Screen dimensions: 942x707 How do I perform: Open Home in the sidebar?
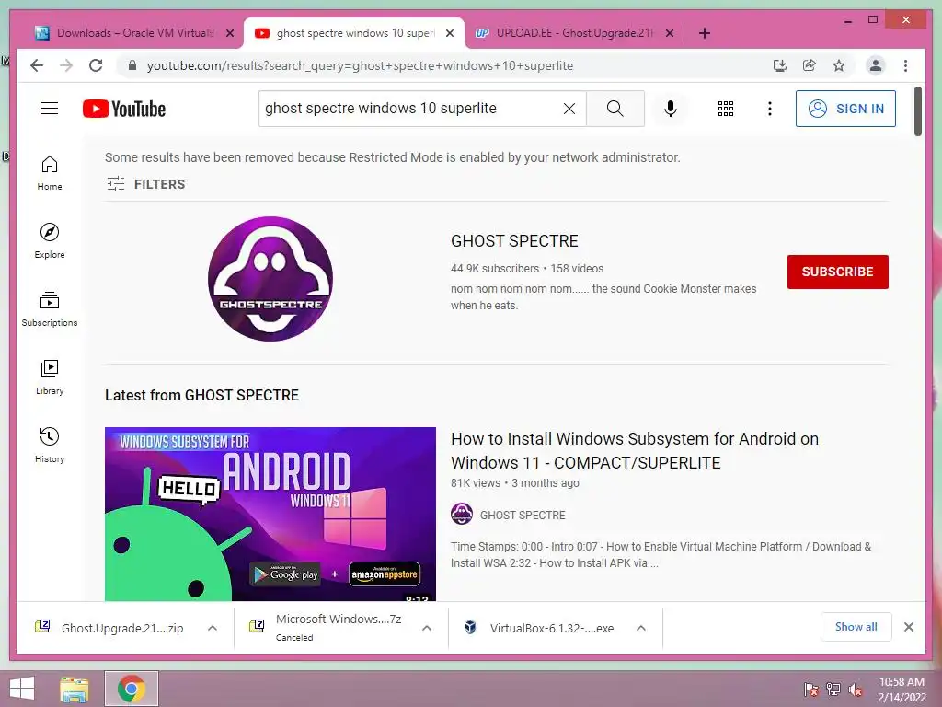[50, 173]
